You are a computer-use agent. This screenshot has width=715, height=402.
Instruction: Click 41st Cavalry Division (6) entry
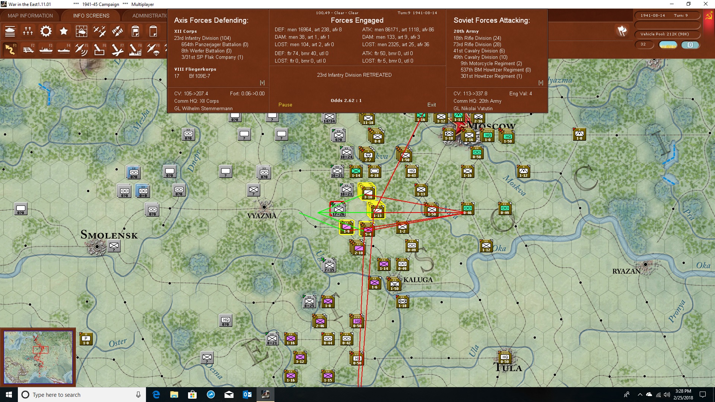479,51
